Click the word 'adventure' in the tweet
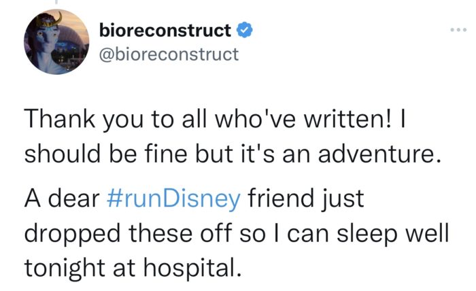This screenshot has width=476, height=291. [377, 154]
